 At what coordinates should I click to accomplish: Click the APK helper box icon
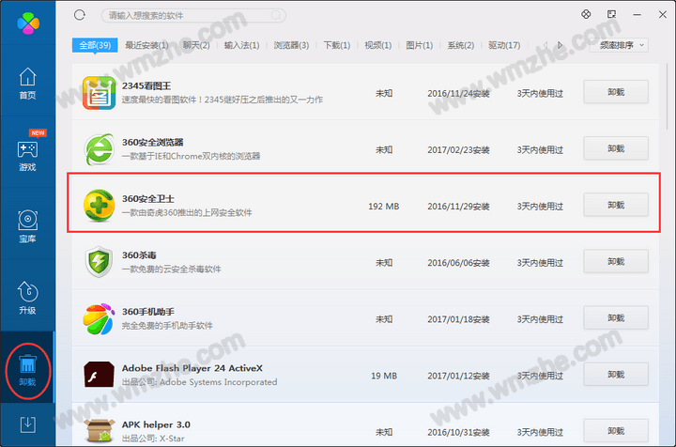100,431
